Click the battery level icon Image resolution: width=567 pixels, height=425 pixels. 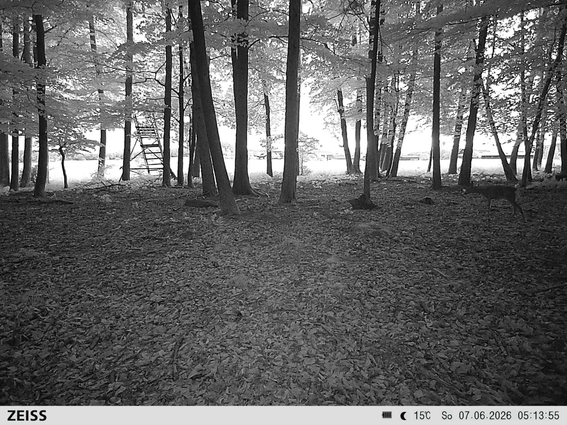[x=387, y=415]
